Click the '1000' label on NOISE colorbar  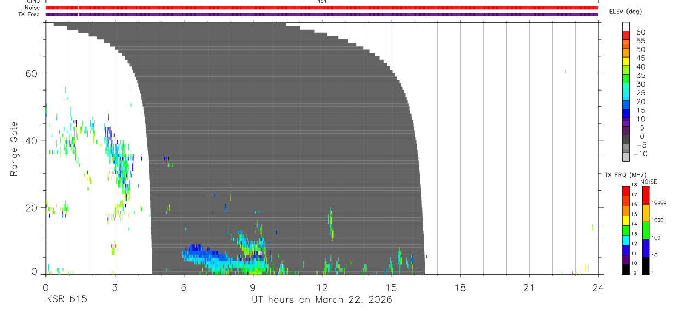[657, 220]
